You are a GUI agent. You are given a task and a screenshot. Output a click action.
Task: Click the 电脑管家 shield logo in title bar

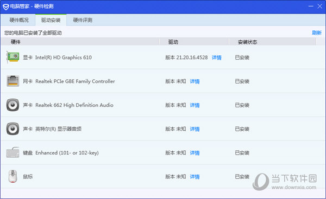pyautogui.click(x=6, y=7)
